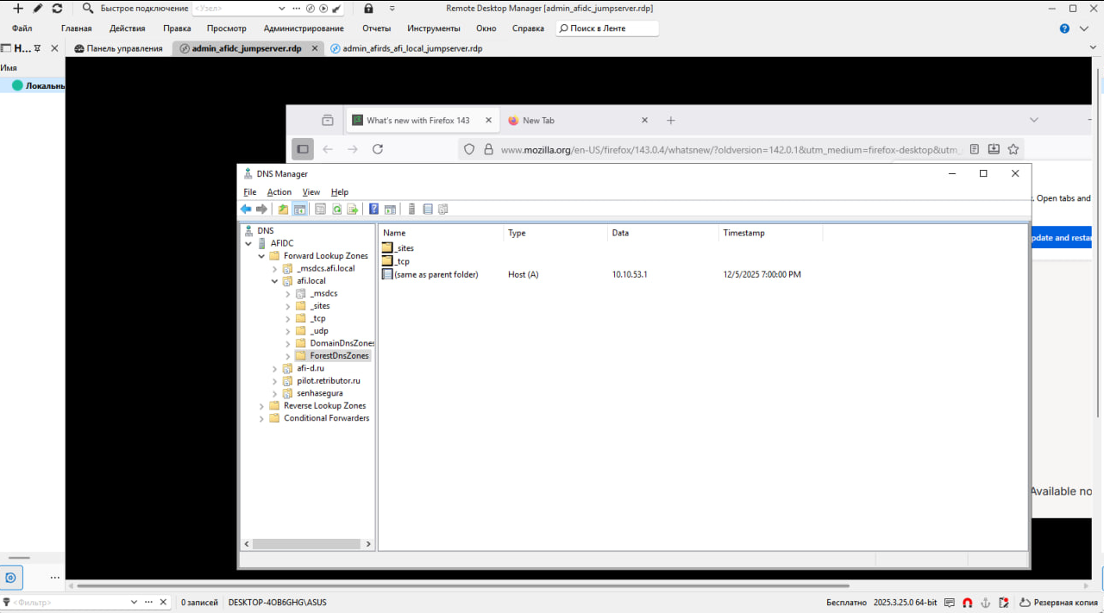Open the blue Help icon in DNS toolbar
This screenshot has height=613, width=1104.
(x=373, y=209)
